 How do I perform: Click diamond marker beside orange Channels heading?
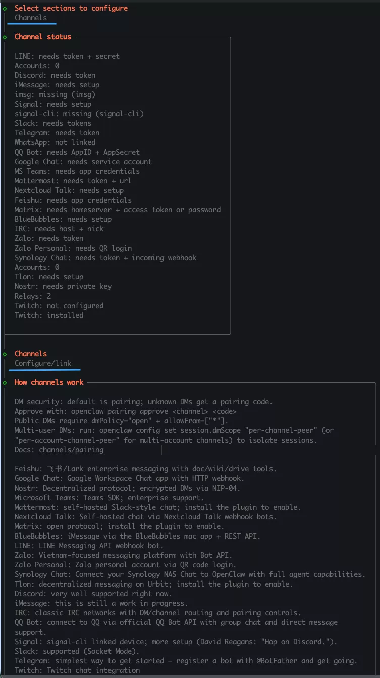click(x=5, y=354)
